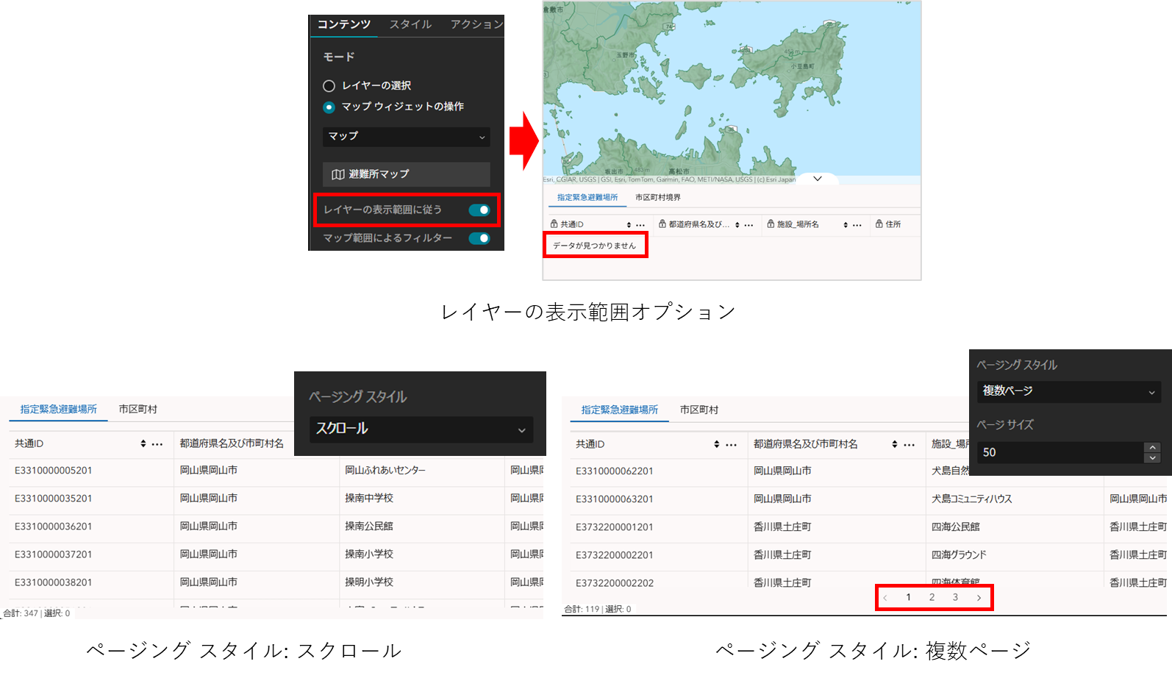Open the 市区町村境界 table tab
The width and height of the screenshot is (1172, 678).
click(x=657, y=198)
